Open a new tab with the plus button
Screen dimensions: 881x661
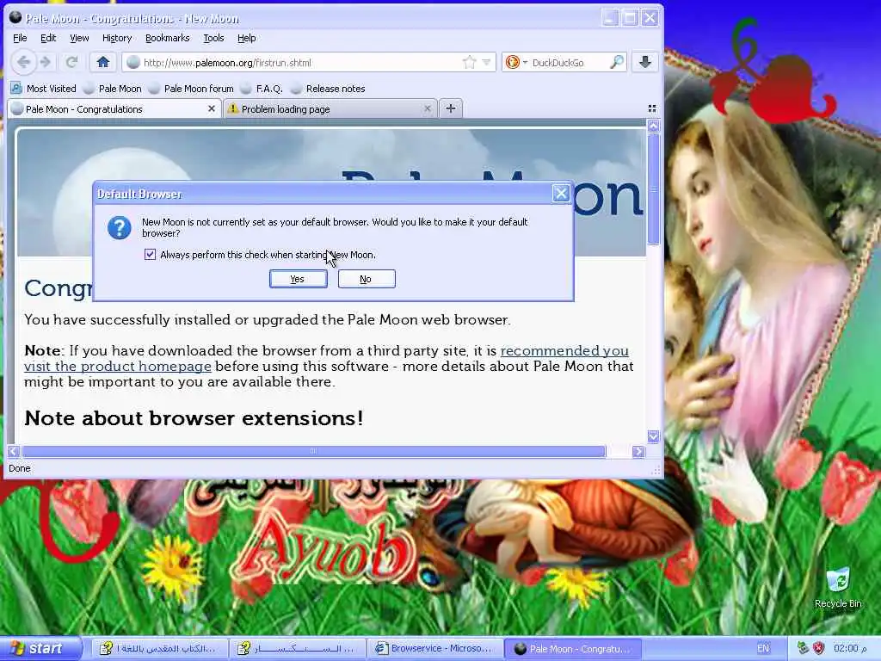pyautogui.click(x=451, y=108)
